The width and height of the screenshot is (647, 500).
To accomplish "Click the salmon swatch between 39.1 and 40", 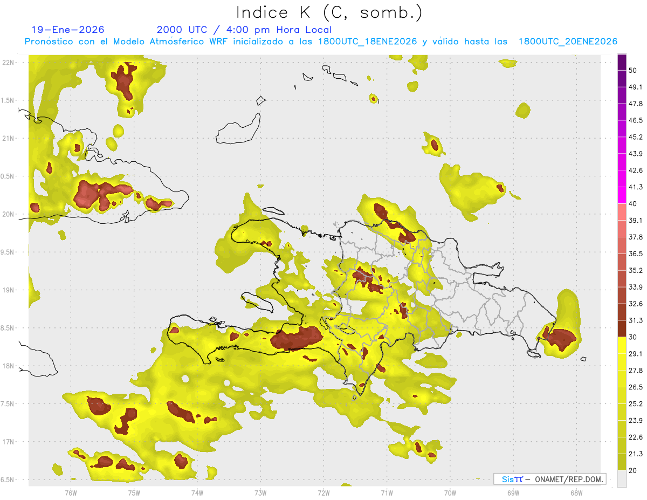I will click(622, 212).
